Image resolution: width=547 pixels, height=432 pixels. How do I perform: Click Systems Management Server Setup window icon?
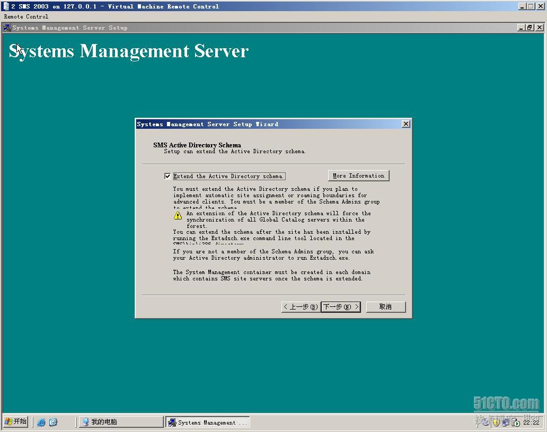coord(7,28)
